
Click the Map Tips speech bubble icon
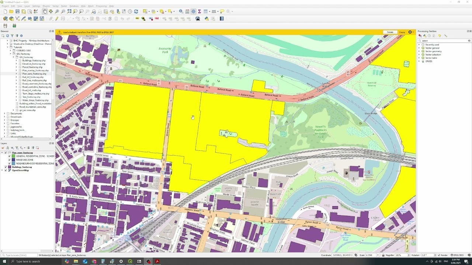point(222,11)
